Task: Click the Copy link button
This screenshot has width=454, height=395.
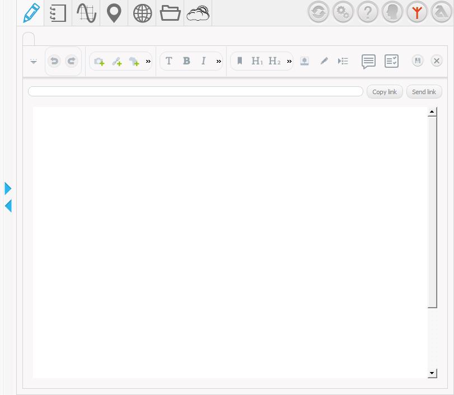Action: click(x=385, y=92)
